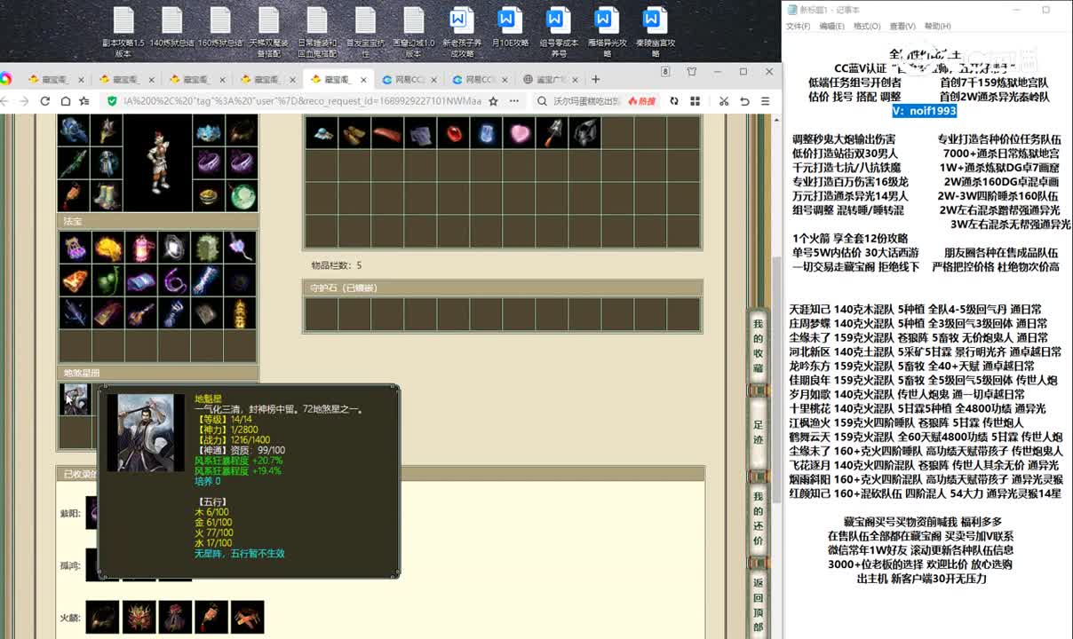Click the 地煞星册 star portrait thumbnail
Image resolution: width=1073 pixels, height=639 pixels.
[74, 398]
